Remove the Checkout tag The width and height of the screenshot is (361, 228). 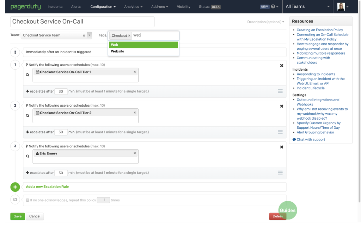tap(129, 36)
